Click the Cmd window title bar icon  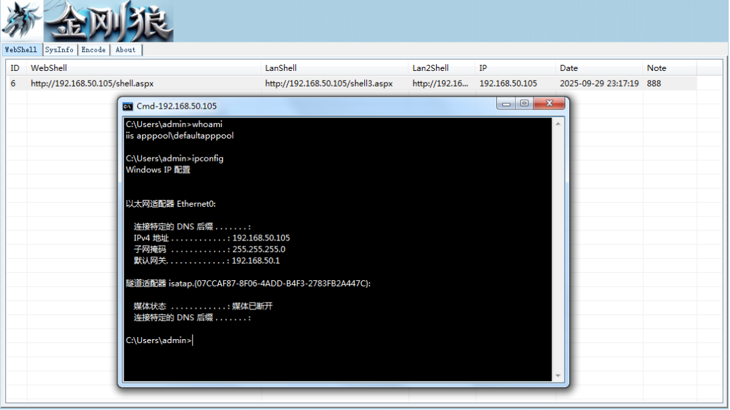(x=128, y=107)
